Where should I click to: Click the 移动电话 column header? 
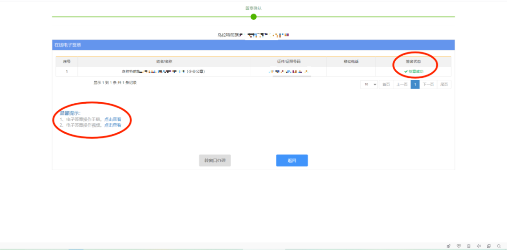[x=351, y=61]
